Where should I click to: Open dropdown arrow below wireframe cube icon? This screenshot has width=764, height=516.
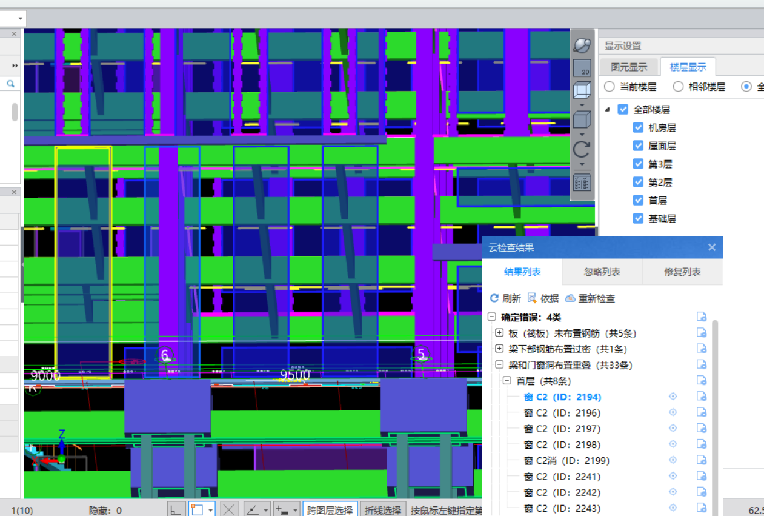pyautogui.click(x=582, y=105)
